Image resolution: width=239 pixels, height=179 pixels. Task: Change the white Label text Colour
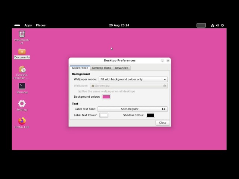click(104, 115)
